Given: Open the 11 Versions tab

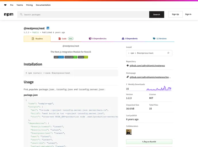Looking at the screenshot, I should click(160, 38).
